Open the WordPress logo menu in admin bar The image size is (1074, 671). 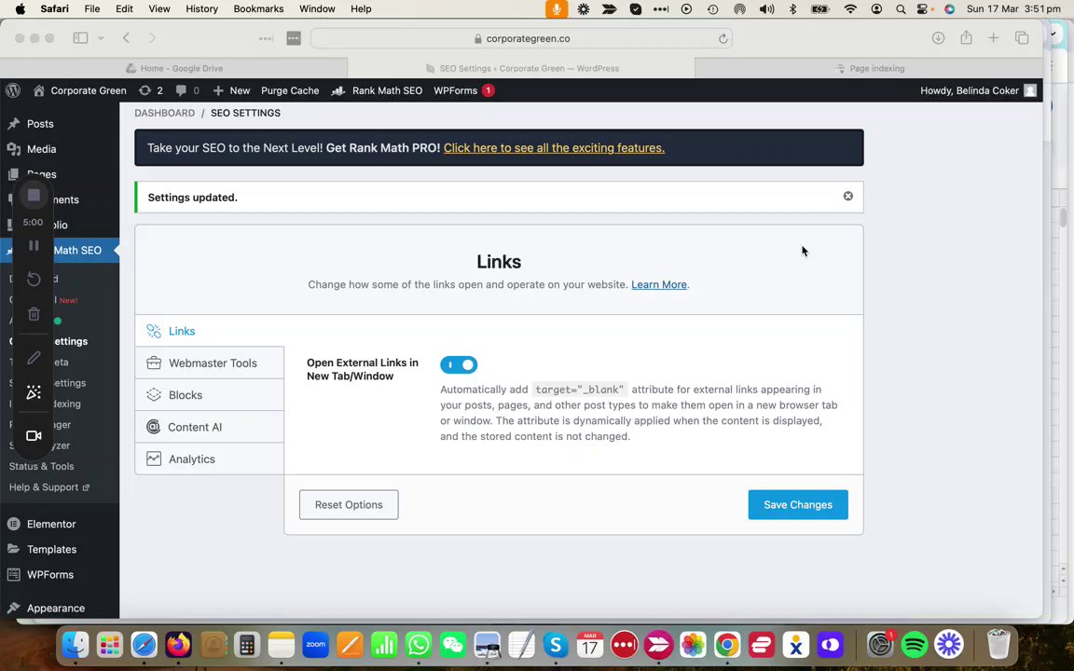tap(13, 90)
